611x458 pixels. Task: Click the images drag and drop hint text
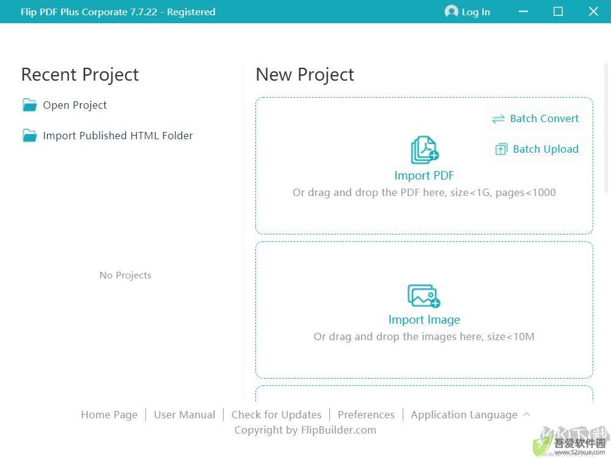pyautogui.click(x=424, y=336)
